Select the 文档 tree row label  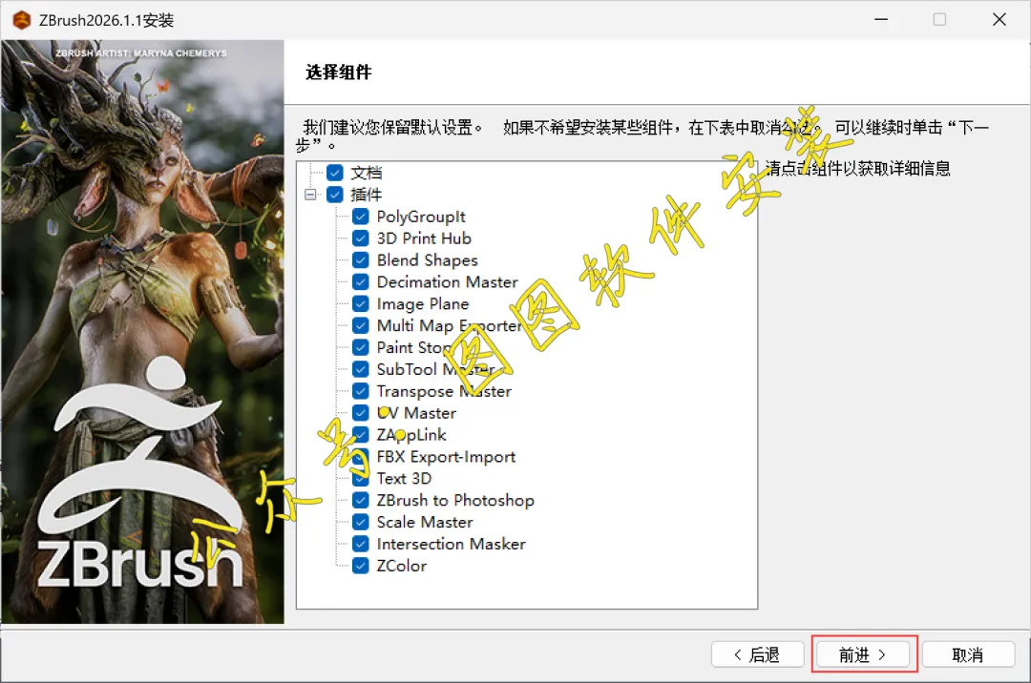[x=367, y=173]
